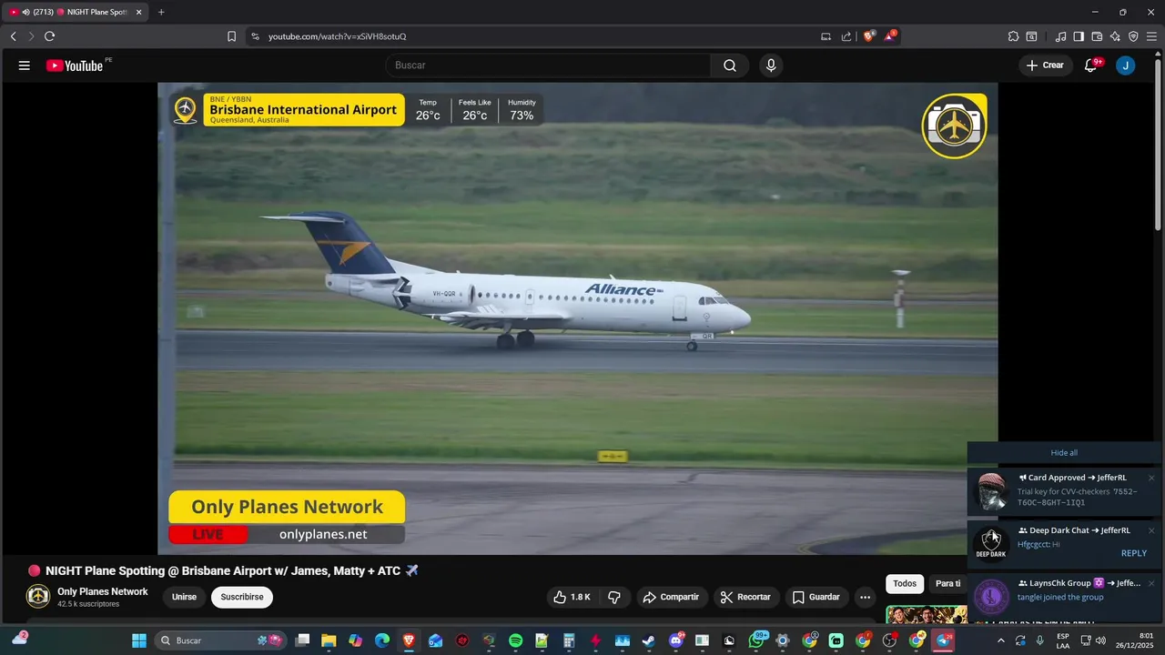The image size is (1165, 655).
Task: Open Task View on the taskbar
Action: (302, 640)
